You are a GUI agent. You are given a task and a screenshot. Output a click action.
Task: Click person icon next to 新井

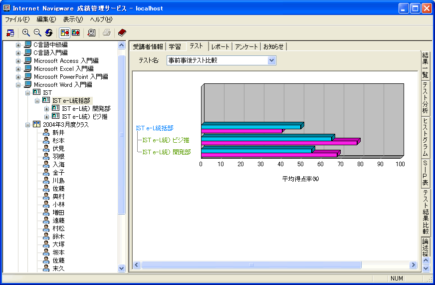pyautogui.click(x=46, y=132)
